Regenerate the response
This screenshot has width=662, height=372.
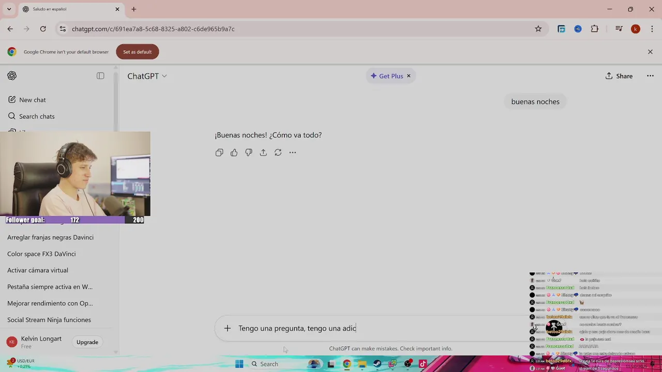click(278, 152)
